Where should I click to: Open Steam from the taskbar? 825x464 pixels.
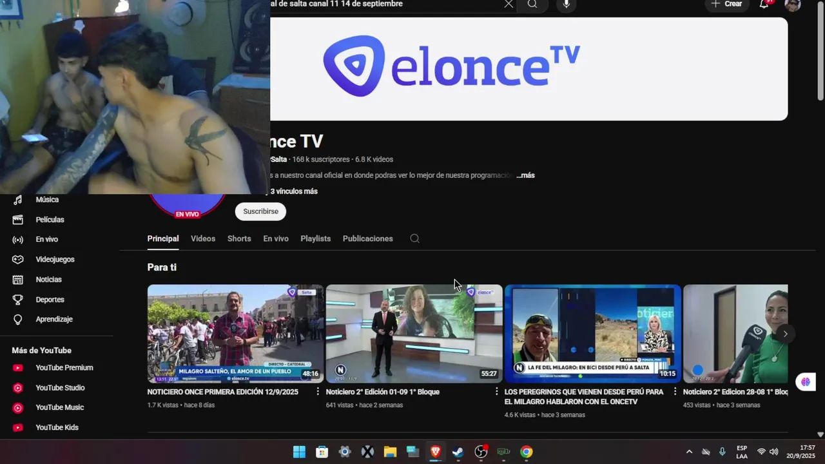pos(458,452)
